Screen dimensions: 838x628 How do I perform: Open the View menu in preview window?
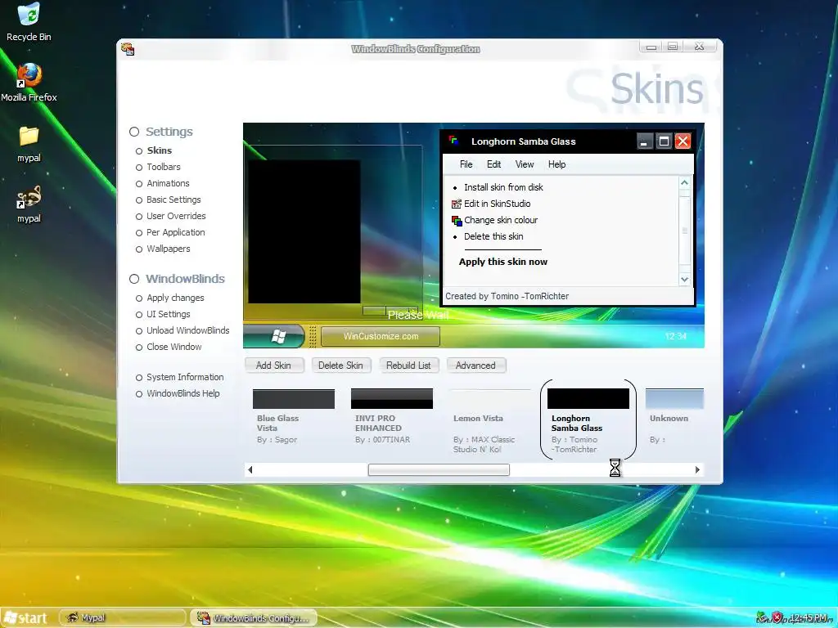click(525, 164)
